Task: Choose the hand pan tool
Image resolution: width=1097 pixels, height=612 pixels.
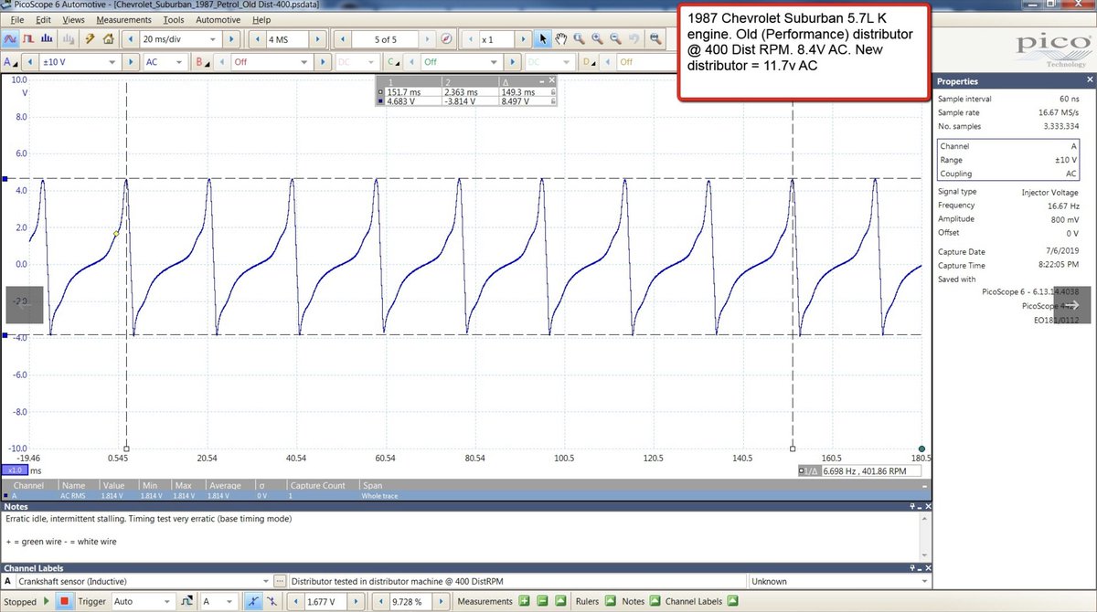Action: pyautogui.click(x=561, y=39)
